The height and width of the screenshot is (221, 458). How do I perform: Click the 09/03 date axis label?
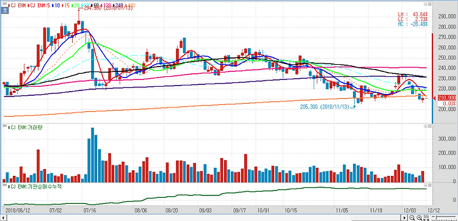pyautogui.click(x=205, y=210)
